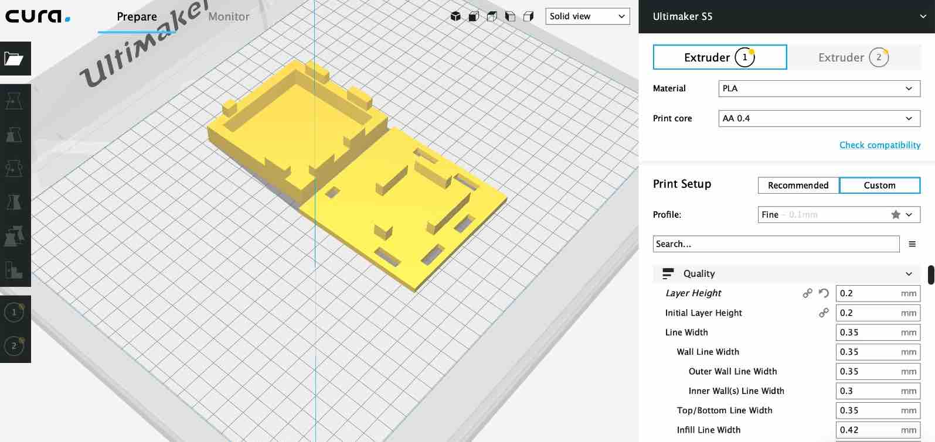Toggle Print Setup to Recommended mode
This screenshot has height=442, width=935.
click(798, 185)
